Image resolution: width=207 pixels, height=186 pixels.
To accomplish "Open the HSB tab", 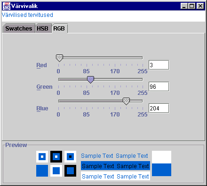I will (43, 29).
